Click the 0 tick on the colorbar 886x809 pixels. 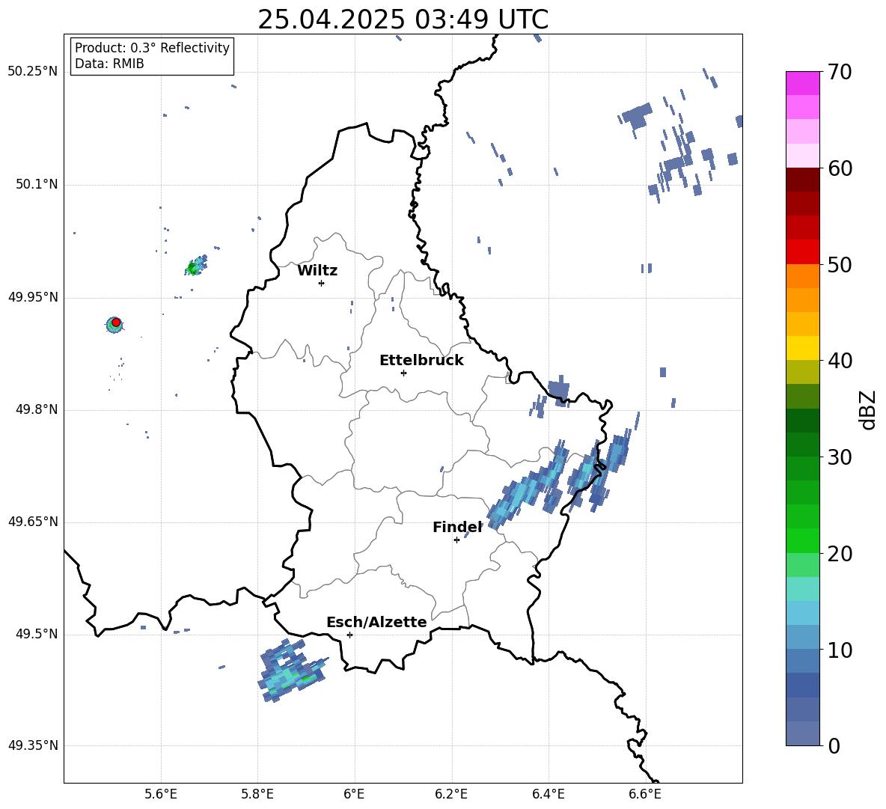pyautogui.click(x=834, y=745)
